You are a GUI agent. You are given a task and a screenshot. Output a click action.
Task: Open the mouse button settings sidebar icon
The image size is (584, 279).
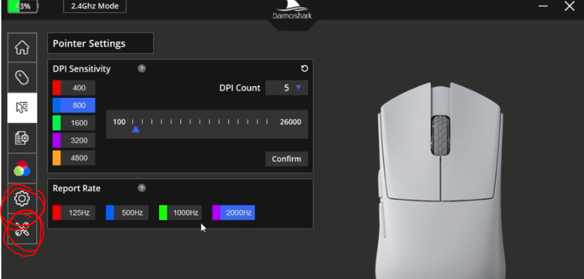click(22, 77)
